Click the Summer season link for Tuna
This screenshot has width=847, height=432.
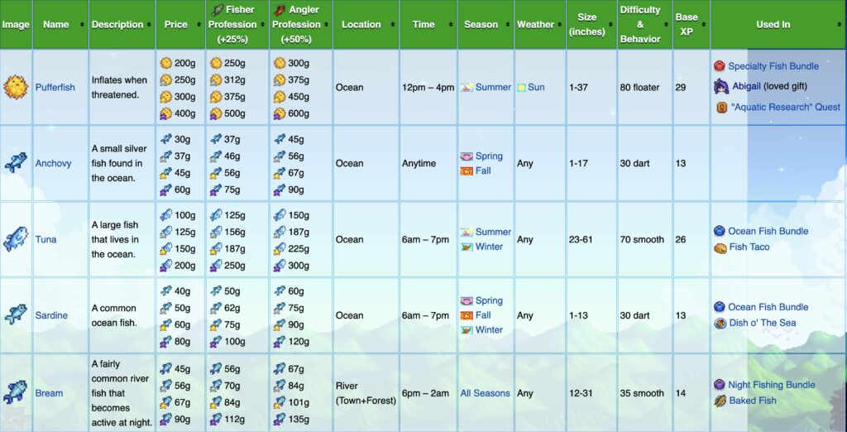493,232
